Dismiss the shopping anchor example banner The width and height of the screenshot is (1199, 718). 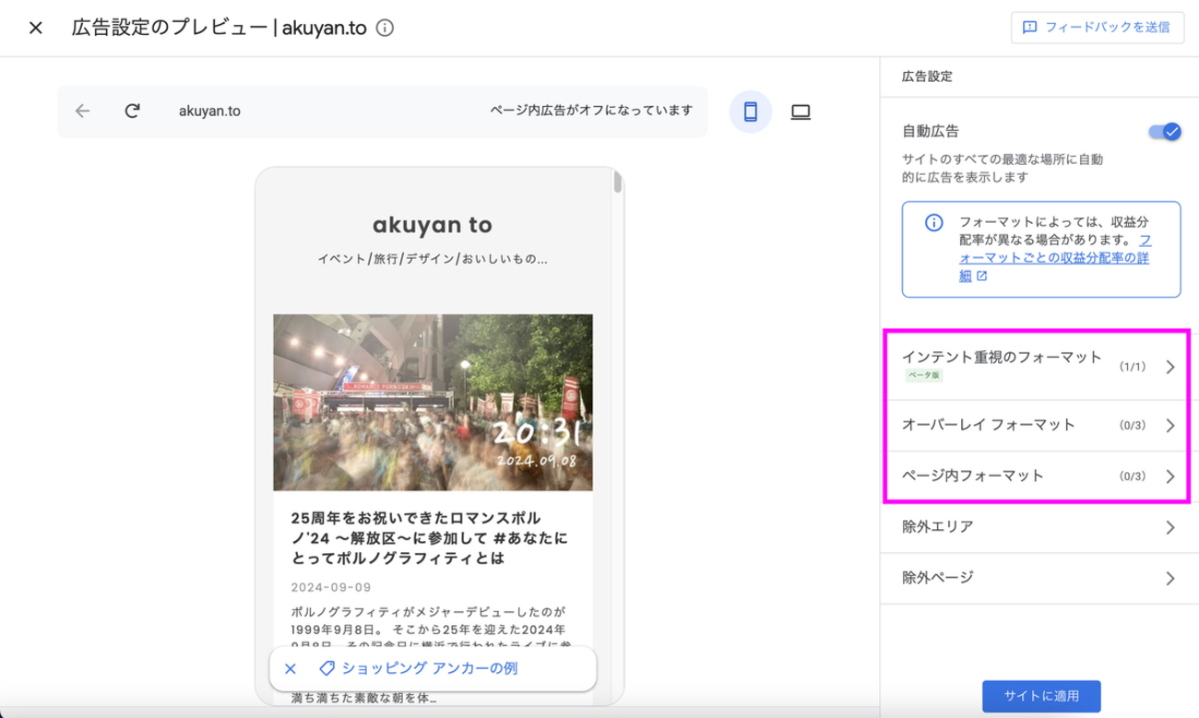pyautogui.click(x=291, y=668)
